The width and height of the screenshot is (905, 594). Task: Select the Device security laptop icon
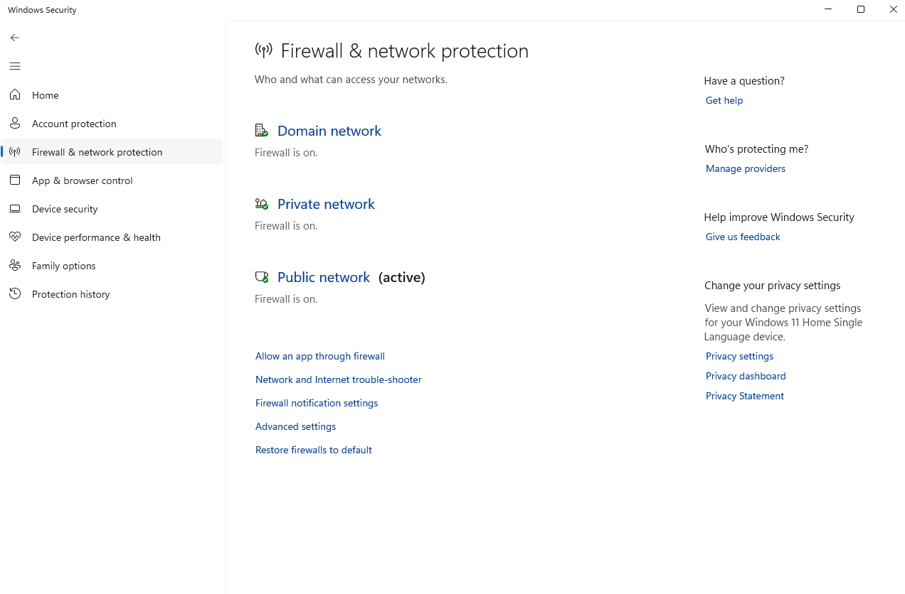point(14,208)
